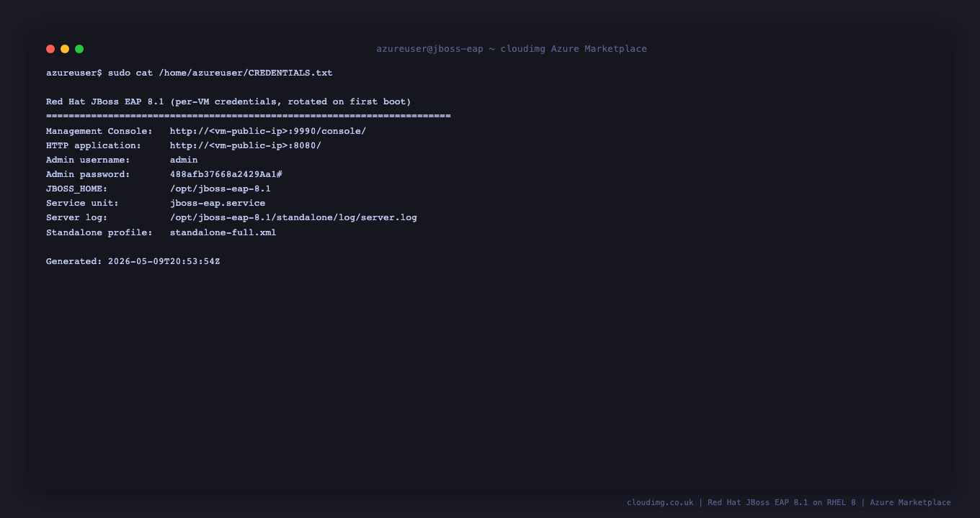Select the profile standalone-full.xml
This screenshot has width=980, height=518.
[223, 232]
